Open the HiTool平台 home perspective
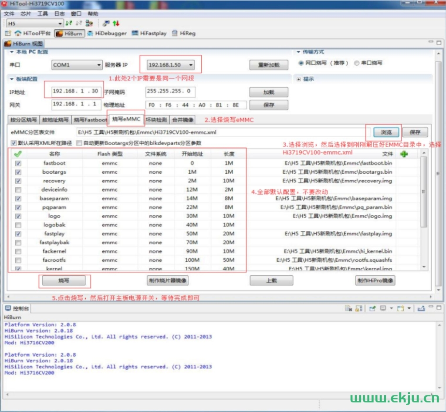Image resolution: width=446 pixels, height=412 pixels. click(33, 33)
